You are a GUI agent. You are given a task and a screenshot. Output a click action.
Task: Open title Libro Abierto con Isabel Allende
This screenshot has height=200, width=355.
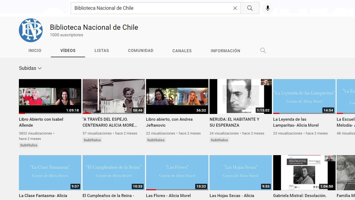pyautogui.click(x=41, y=122)
